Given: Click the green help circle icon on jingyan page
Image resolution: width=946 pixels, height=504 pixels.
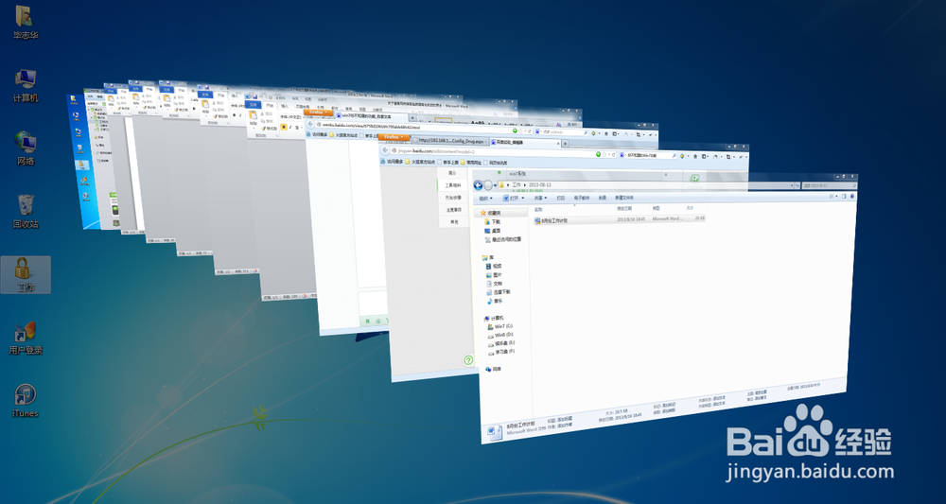Looking at the screenshot, I should coord(468,360).
